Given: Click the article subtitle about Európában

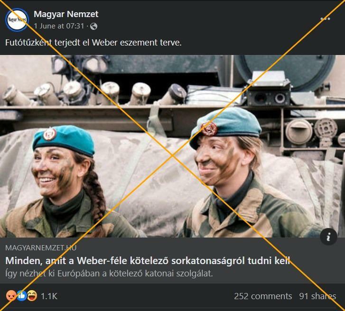Looking at the screenshot, I should (109, 274).
